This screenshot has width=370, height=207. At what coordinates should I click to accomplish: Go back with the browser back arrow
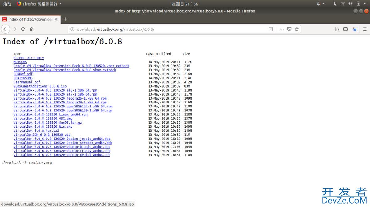pos(5,29)
